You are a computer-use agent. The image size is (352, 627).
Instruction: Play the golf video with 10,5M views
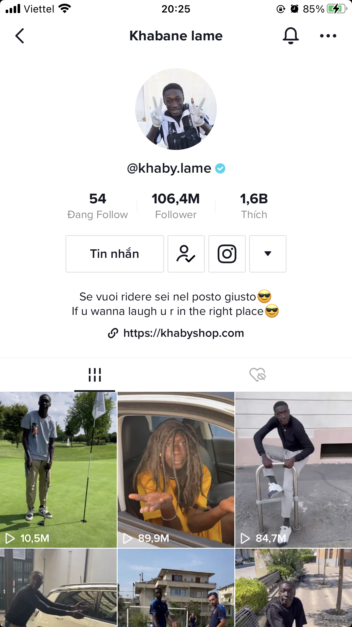click(58, 470)
